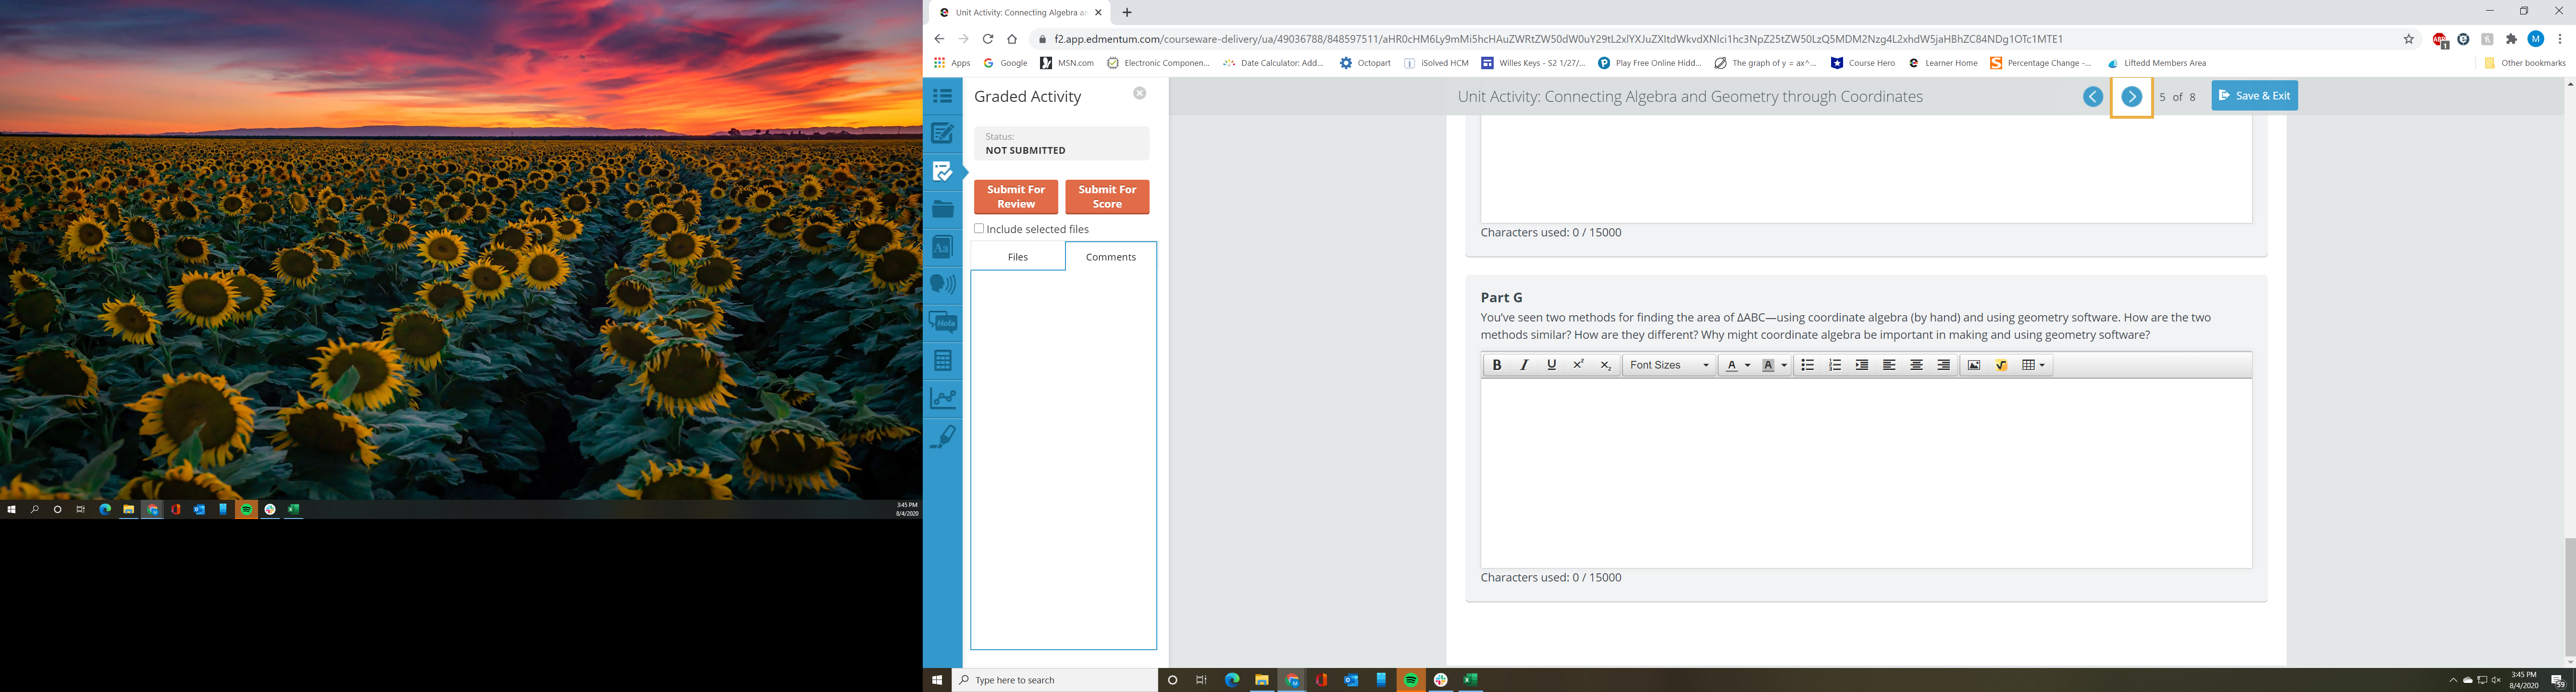Click inside the Part G answer text area
The height and width of the screenshot is (692, 2576).
click(1865, 472)
